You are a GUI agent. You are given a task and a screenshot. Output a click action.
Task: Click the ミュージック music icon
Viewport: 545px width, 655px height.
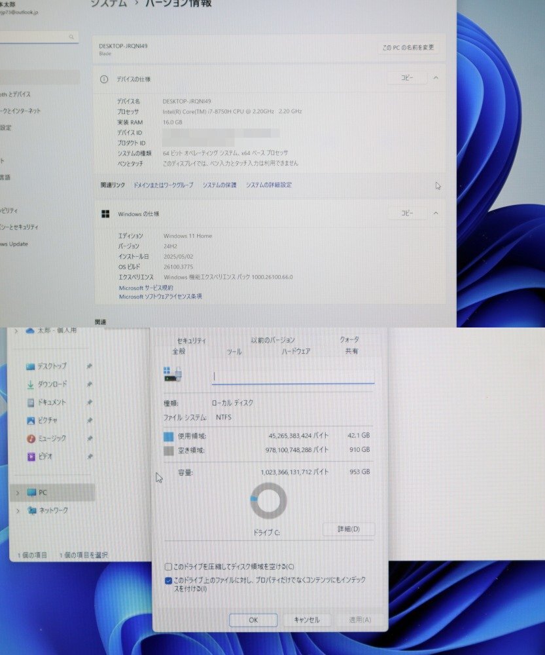pos(31,439)
